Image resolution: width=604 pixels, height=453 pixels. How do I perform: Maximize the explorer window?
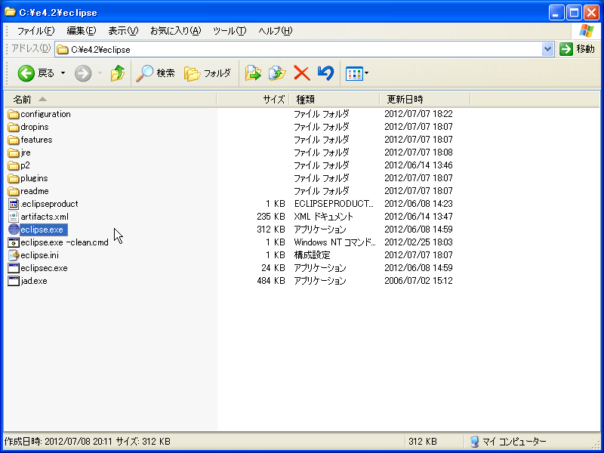click(574, 13)
